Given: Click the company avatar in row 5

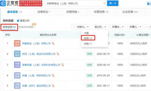Looking at the screenshot, I should (17, 85).
